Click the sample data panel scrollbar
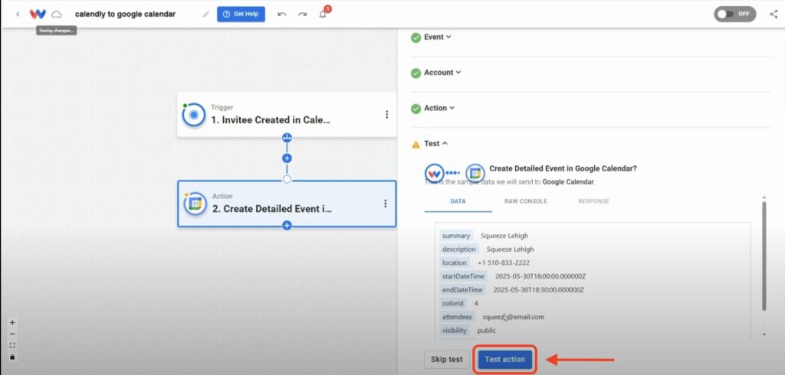The width and height of the screenshot is (785, 375). 764,255
